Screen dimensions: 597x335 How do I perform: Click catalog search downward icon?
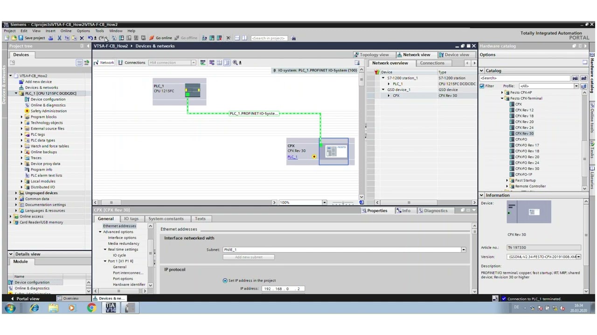point(575,79)
